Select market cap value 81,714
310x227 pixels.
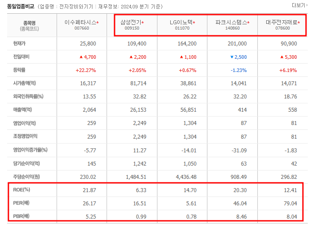coord(138,83)
